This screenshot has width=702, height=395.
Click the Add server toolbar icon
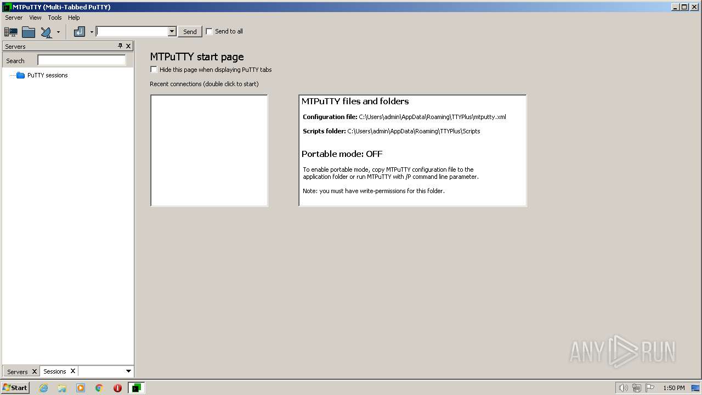11,32
